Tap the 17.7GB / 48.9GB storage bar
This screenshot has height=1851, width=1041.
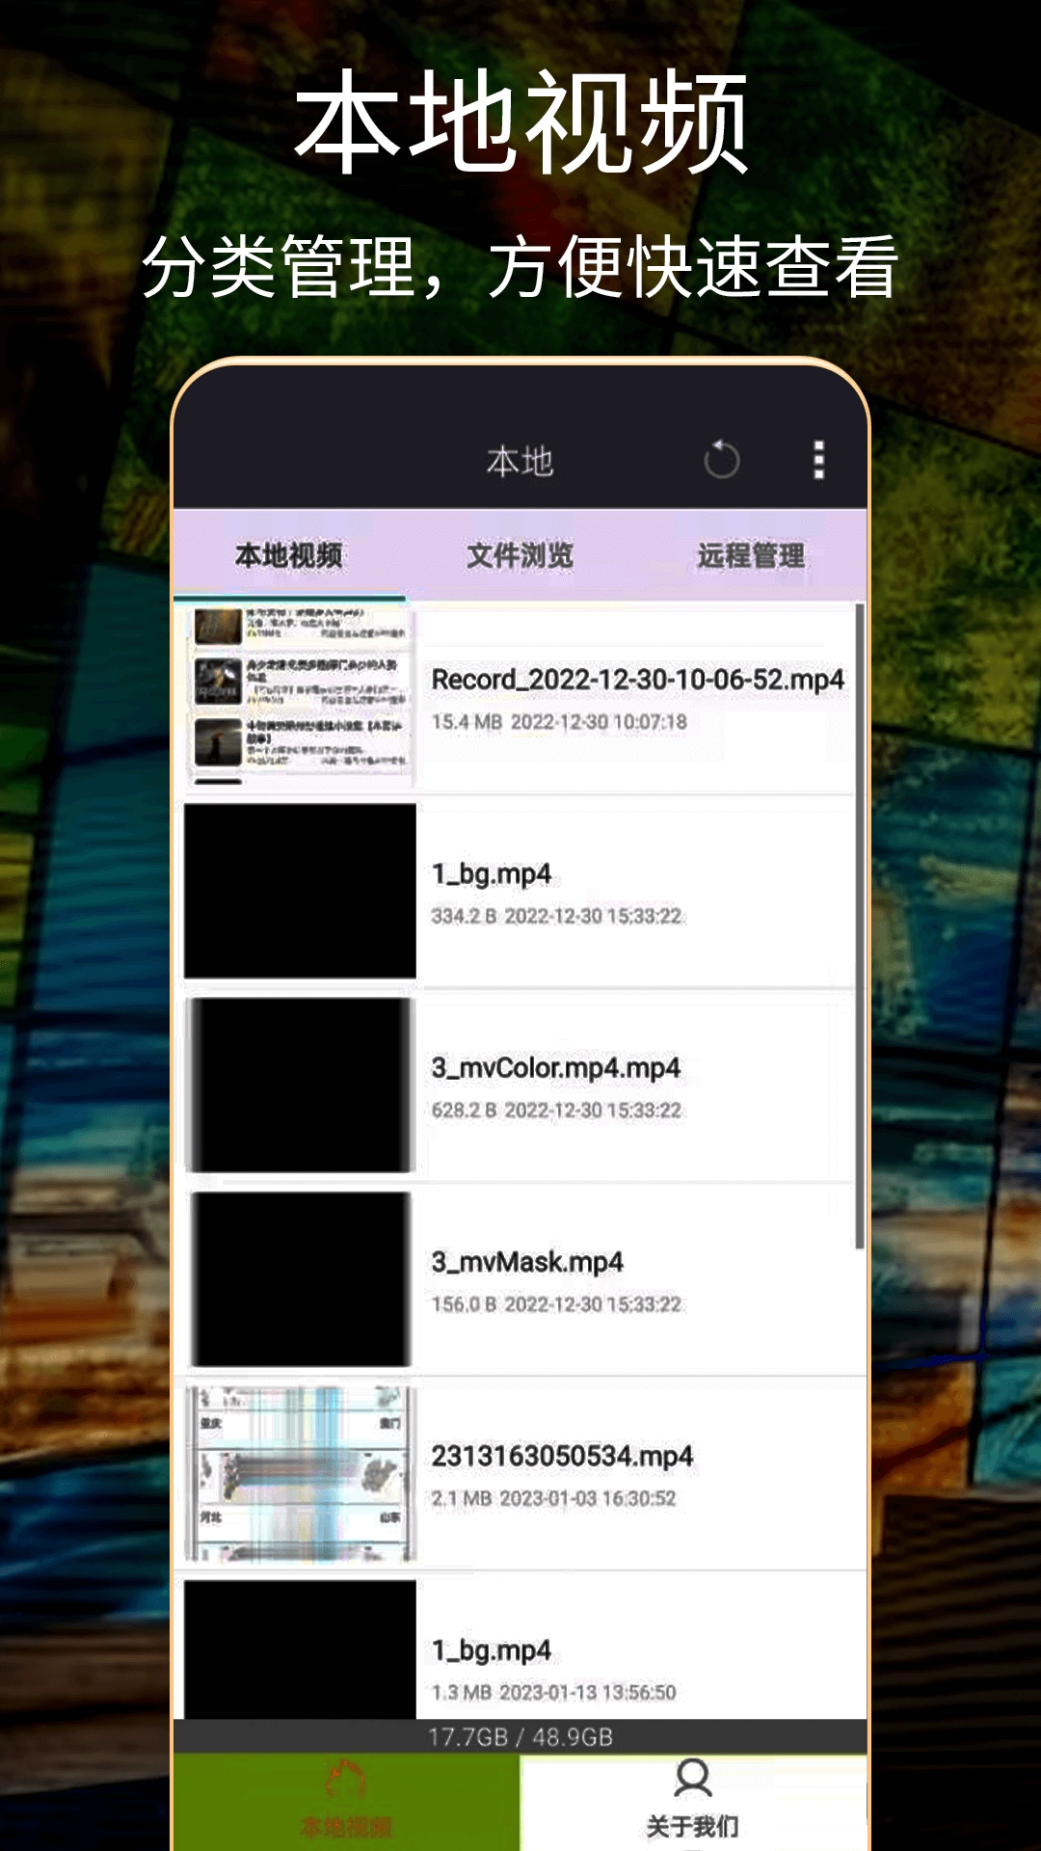[520, 1737]
